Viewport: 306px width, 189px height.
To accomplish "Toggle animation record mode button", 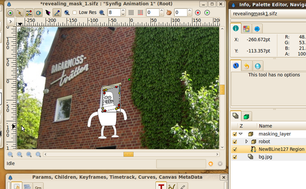I will pos(198,13).
